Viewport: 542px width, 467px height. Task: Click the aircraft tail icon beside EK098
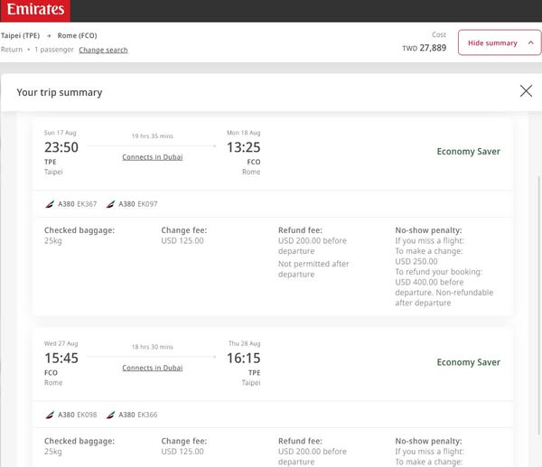50,415
